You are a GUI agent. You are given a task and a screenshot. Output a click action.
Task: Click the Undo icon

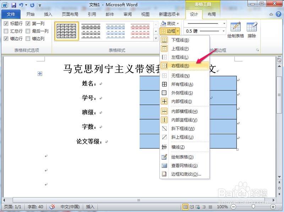tap(20, 5)
